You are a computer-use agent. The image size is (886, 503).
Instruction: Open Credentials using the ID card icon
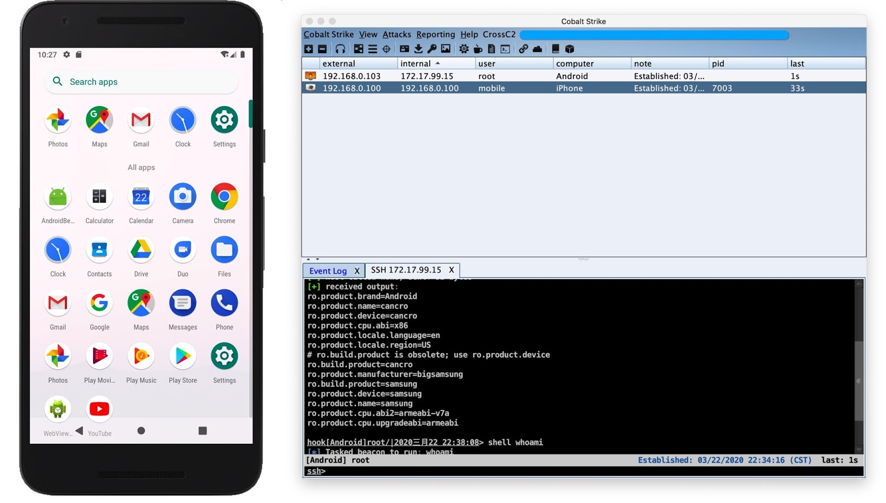[404, 49]
